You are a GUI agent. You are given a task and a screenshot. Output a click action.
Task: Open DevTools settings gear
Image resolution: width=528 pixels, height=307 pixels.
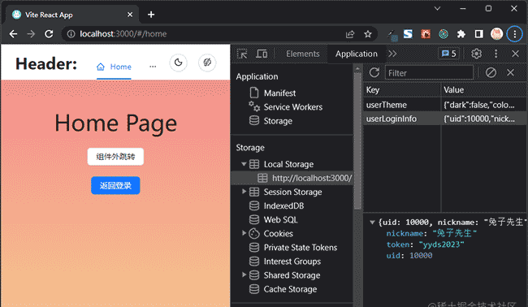[x=476, y=54]
